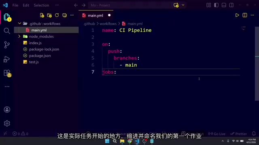Open File Explorer from the taskbar
The width and height of the screenshot is (259, 145).
[122, 141]
